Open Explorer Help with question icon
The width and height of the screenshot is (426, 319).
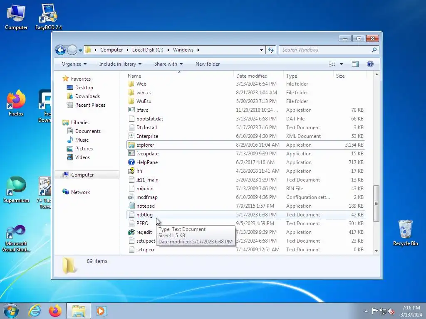tap(370, 64)
